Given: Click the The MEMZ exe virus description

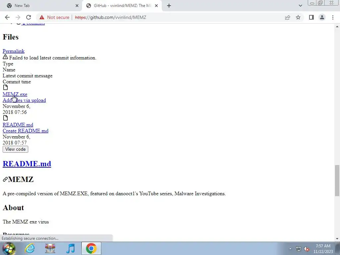Looking at the screenshot, I should [26, 222].
